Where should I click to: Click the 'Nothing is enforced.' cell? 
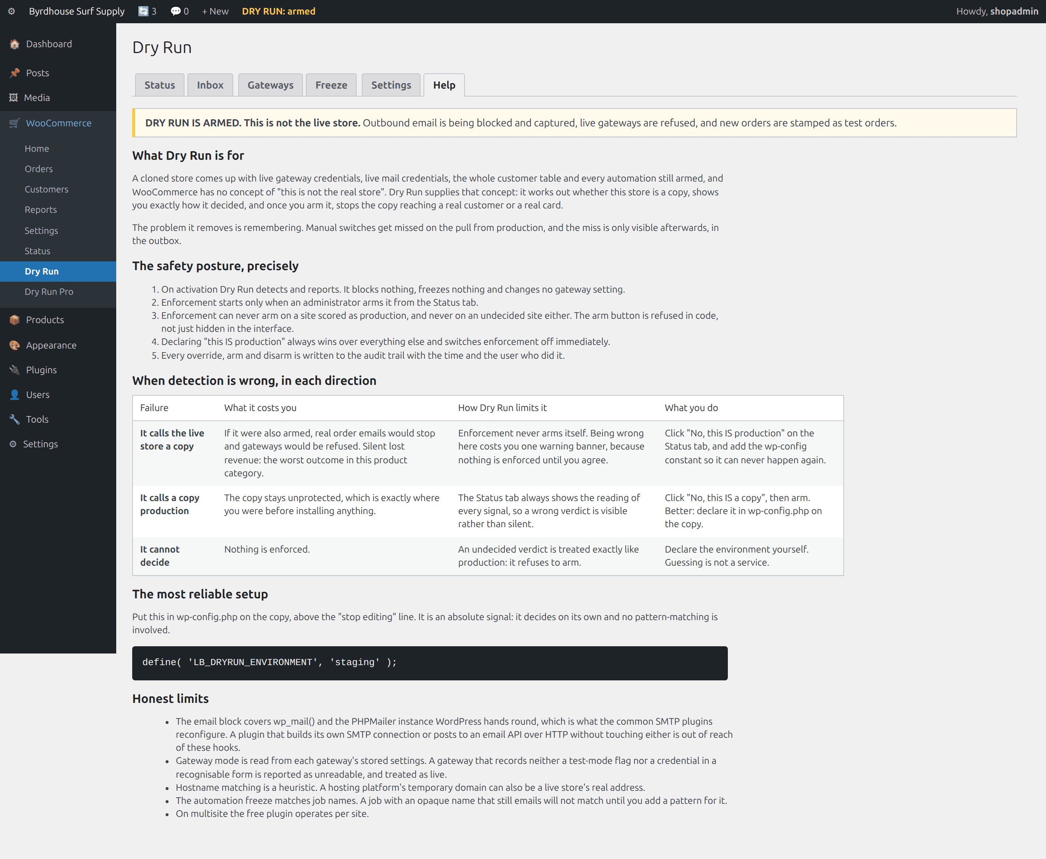tap(334, 556)
